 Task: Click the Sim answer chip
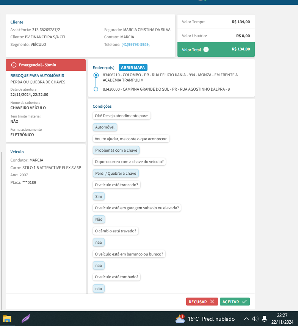[x=99, y=196]
